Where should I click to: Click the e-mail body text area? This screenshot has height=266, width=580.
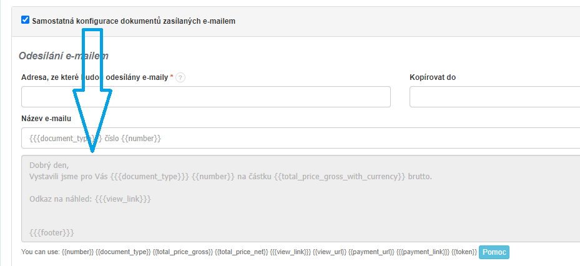pyautogui.click(x=300, y=198)
